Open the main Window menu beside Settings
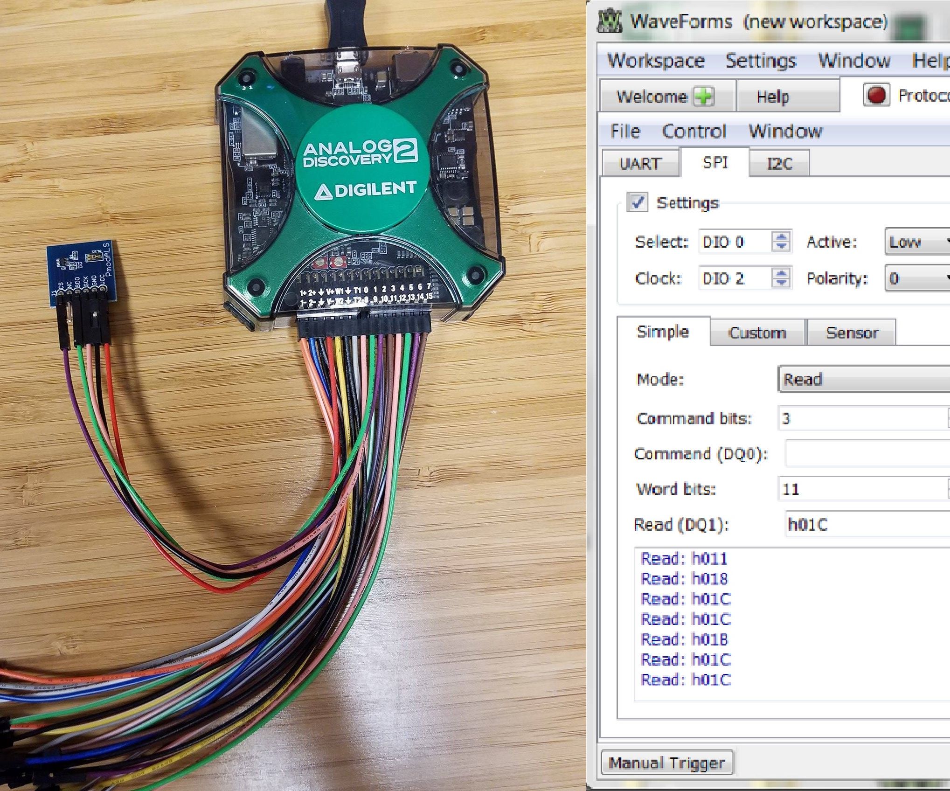This screenshot has height=791, width=950. (854, 61)
